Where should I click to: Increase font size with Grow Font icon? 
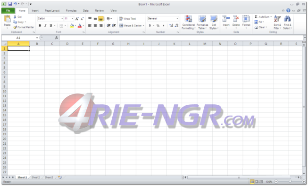tap(77, 19)
